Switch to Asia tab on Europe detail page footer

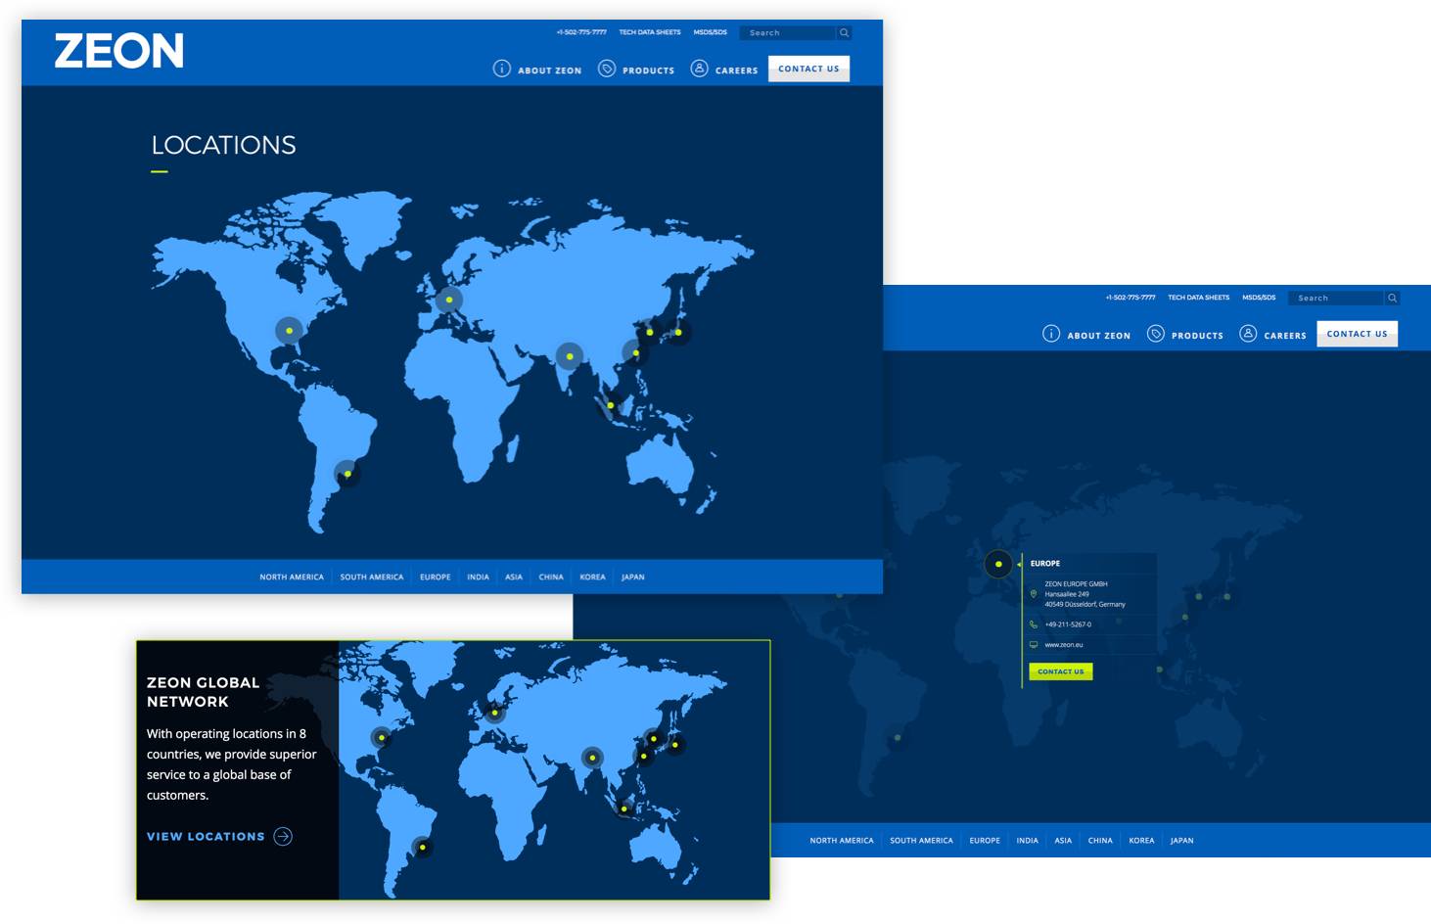(1063, 841)
